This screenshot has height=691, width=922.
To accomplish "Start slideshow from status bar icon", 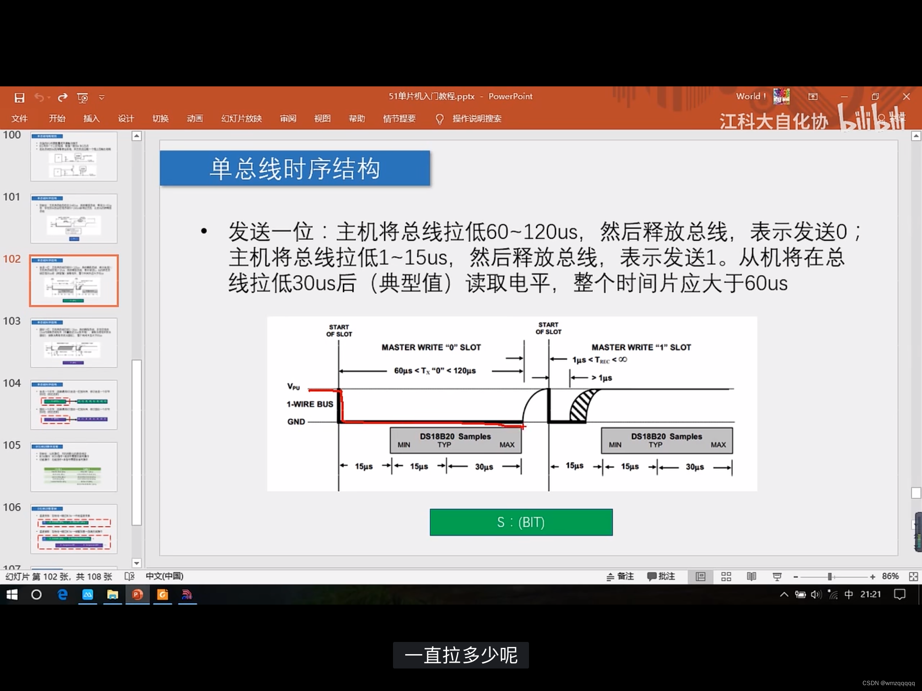I will pyautogui.click(x=777, y=577).
